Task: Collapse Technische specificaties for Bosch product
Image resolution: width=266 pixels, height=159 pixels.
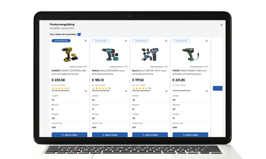Action: [x=166, y=91]
